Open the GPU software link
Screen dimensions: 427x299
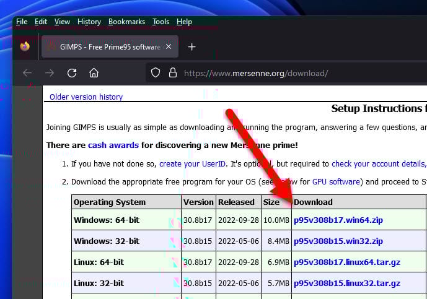click(x=336, y=182)
